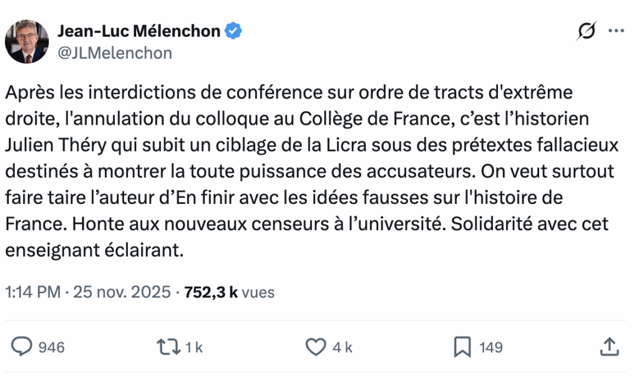Like the post with the heart icon
This screenshot has height=376, width=639.
316,347
